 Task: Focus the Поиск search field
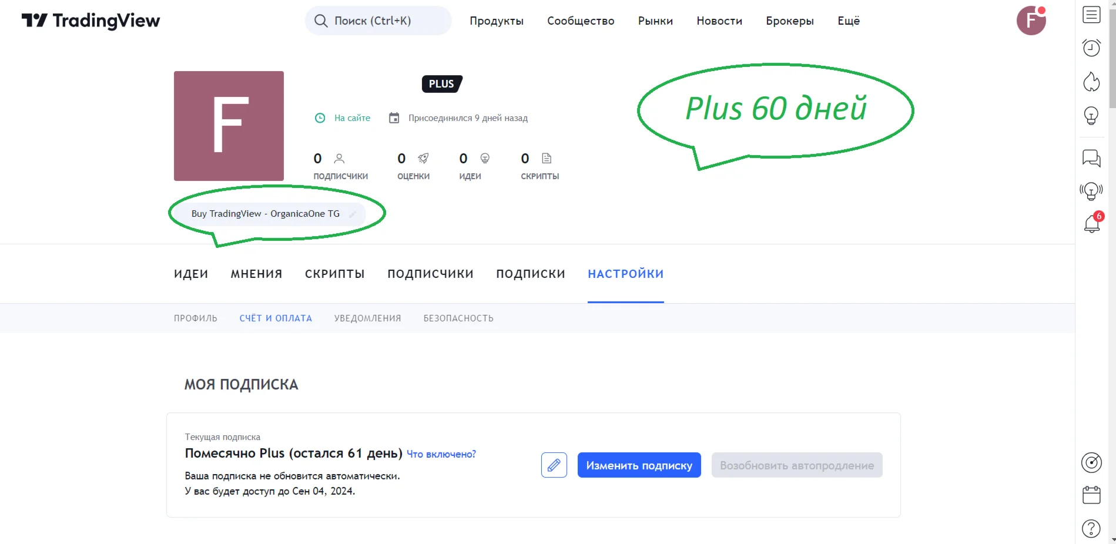point(378,21)
